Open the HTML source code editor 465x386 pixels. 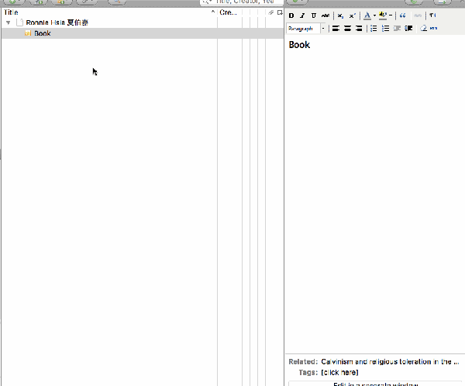[x=433, y=29]
